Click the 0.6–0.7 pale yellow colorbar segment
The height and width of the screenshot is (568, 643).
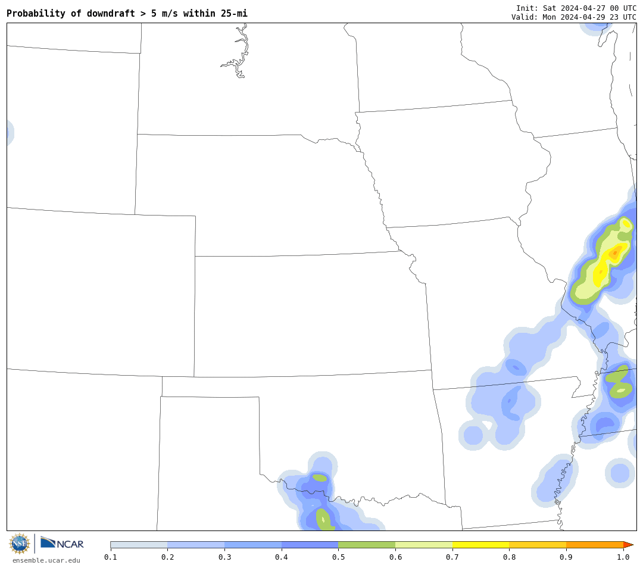point(424,545)
